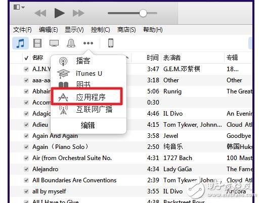
Task: Click artist Runrig
Action: pos(172,91)
